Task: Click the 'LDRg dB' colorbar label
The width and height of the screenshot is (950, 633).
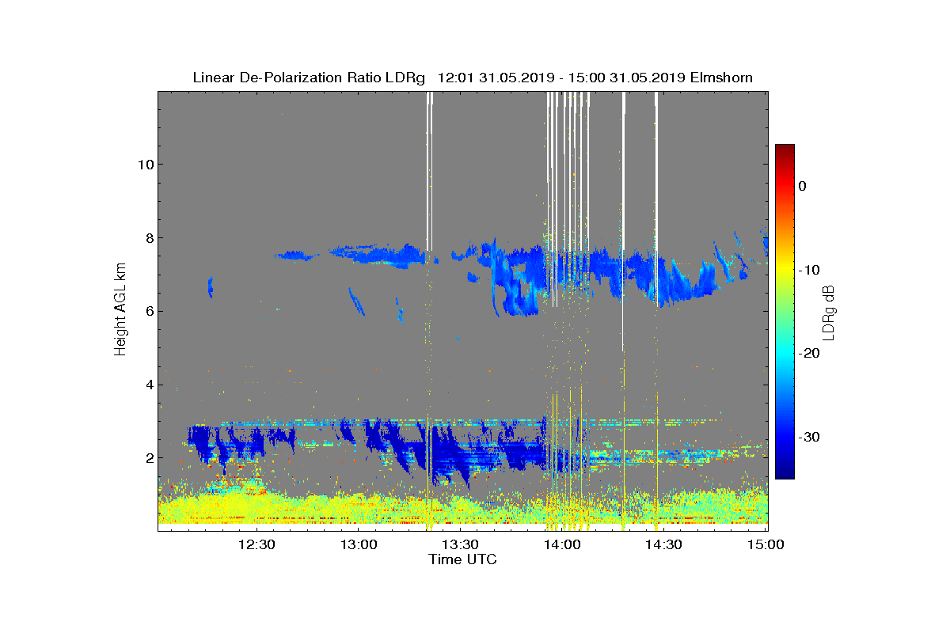Action: [830, 312]
